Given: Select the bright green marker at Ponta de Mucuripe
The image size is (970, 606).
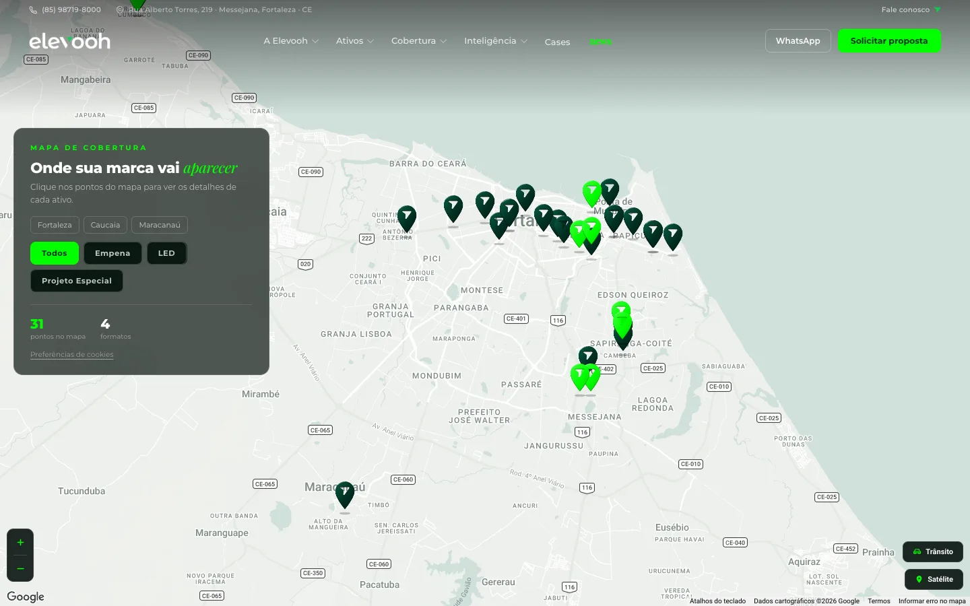Looking at the screenshot, I should pyautogui.click(x=592, y=195).
